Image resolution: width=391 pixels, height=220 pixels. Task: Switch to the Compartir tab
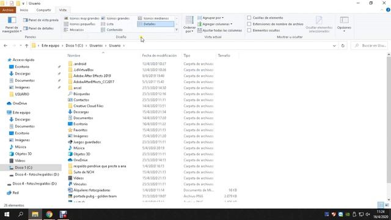pos(43,10)
